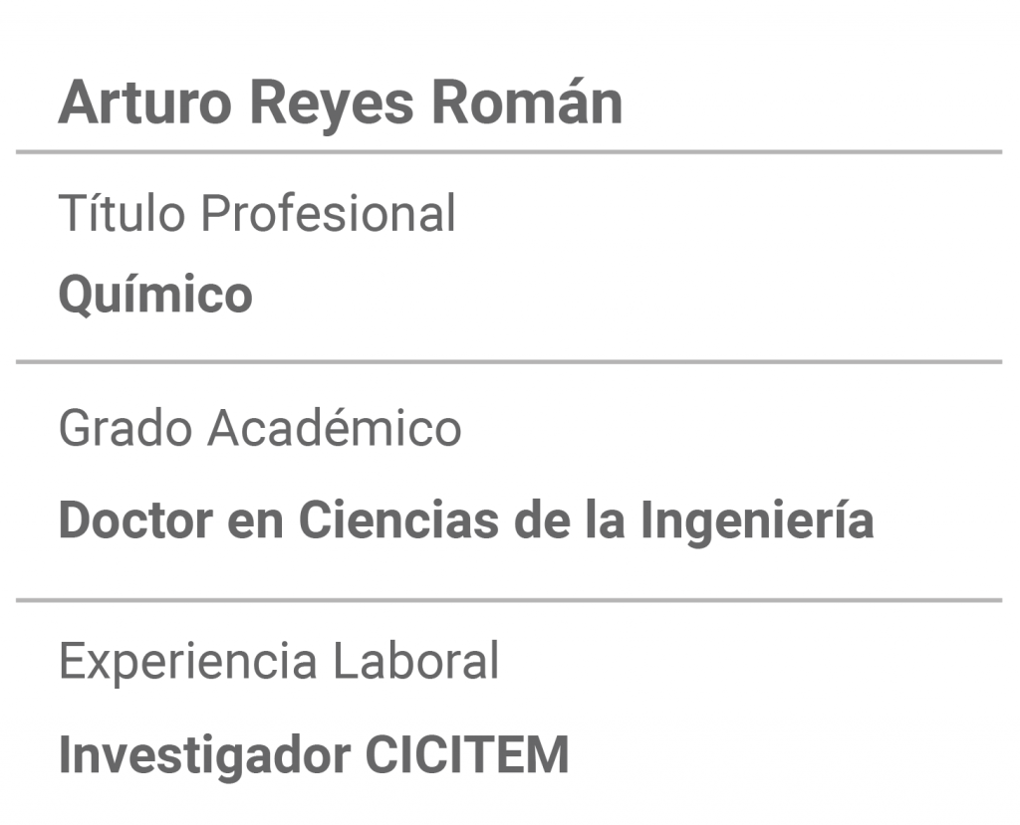Select the bold acronym "CICITEM"
The image size is (1020, 825).
click(x=467, y=754)
